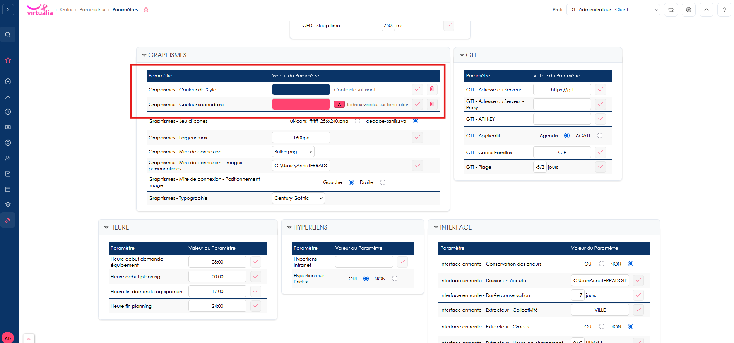Open first Paramètres breadcrumb link
734x343 pixels.
click(x=92, y=10)
